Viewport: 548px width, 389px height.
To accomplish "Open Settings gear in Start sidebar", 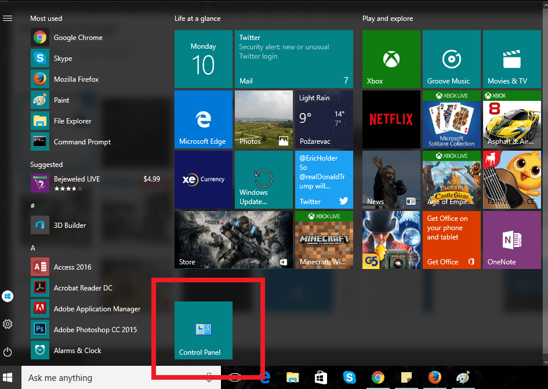I will (8, 324).
